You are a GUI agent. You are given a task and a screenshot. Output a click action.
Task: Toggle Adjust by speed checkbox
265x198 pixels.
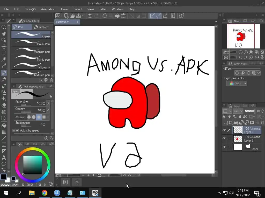click(17, 130)
